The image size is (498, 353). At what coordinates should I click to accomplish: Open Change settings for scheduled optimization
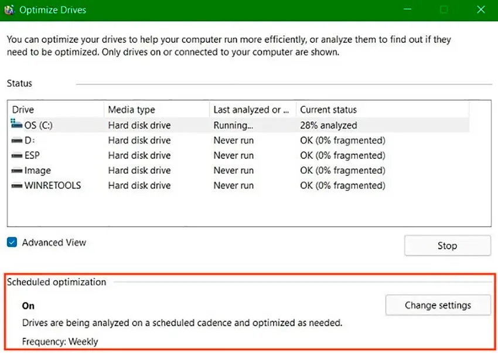[438, 305]
